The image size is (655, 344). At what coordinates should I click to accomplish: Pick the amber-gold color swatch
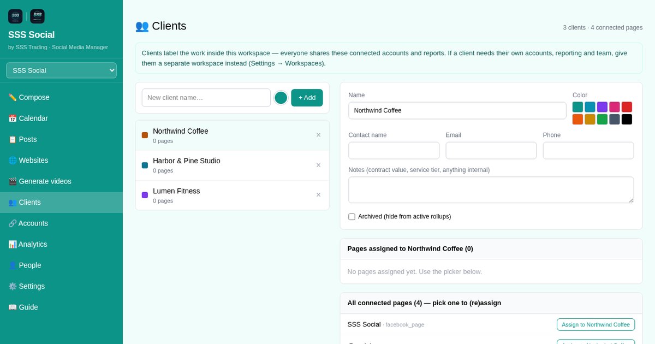pyautogui.click(x=590, y=119)
